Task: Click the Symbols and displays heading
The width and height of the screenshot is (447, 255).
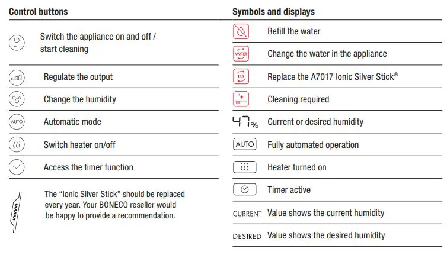Action: tap(273, 11)
